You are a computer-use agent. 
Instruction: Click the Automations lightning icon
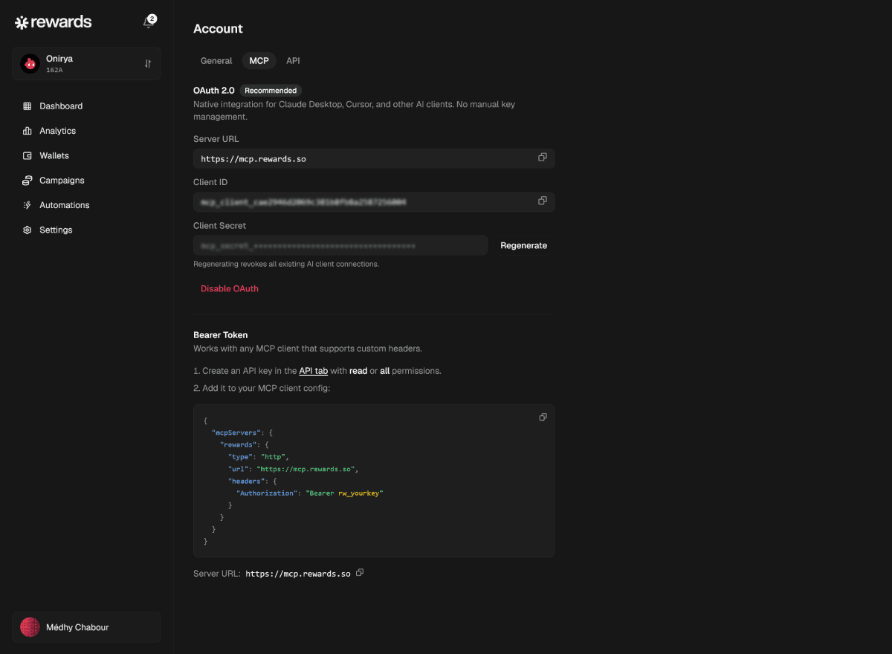click(28, 205)
